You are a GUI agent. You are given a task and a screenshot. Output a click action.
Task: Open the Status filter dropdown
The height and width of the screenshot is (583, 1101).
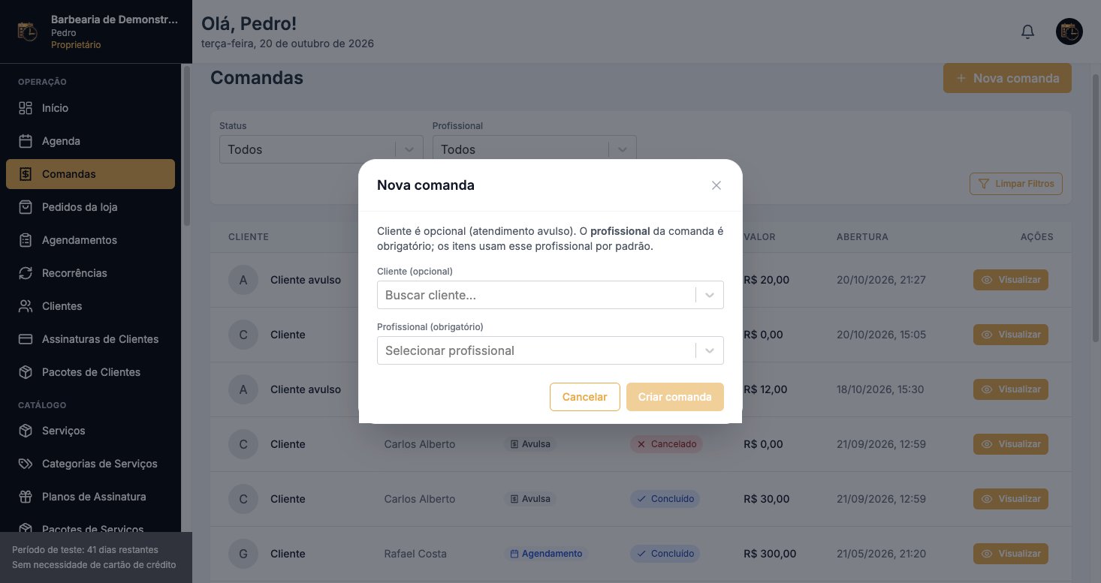[x=321, y=149]
